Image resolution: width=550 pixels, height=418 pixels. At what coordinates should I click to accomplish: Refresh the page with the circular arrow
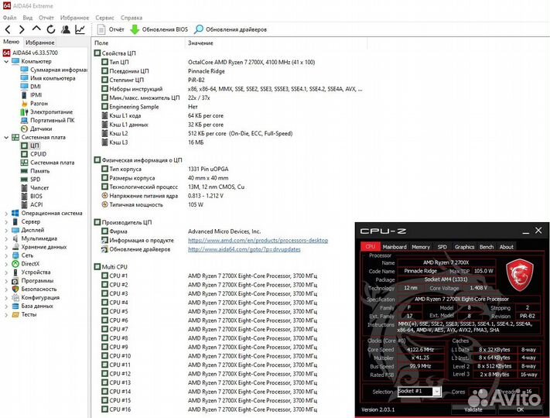51,29
